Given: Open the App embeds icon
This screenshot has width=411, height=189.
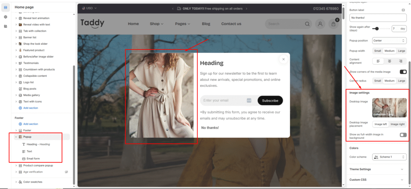Looking at the screenshot, I should click(x=6, y=26).
